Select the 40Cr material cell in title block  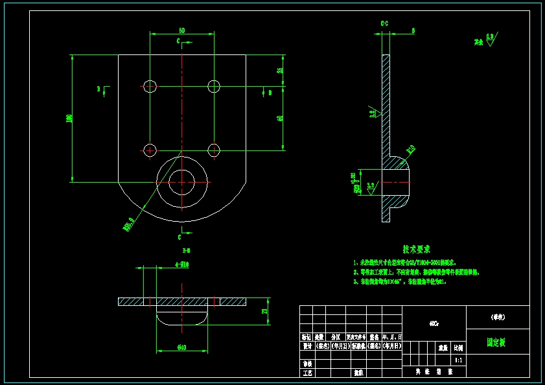(434, 323)
